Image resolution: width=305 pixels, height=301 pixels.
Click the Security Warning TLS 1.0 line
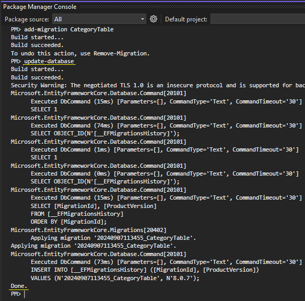coord(158,85)
